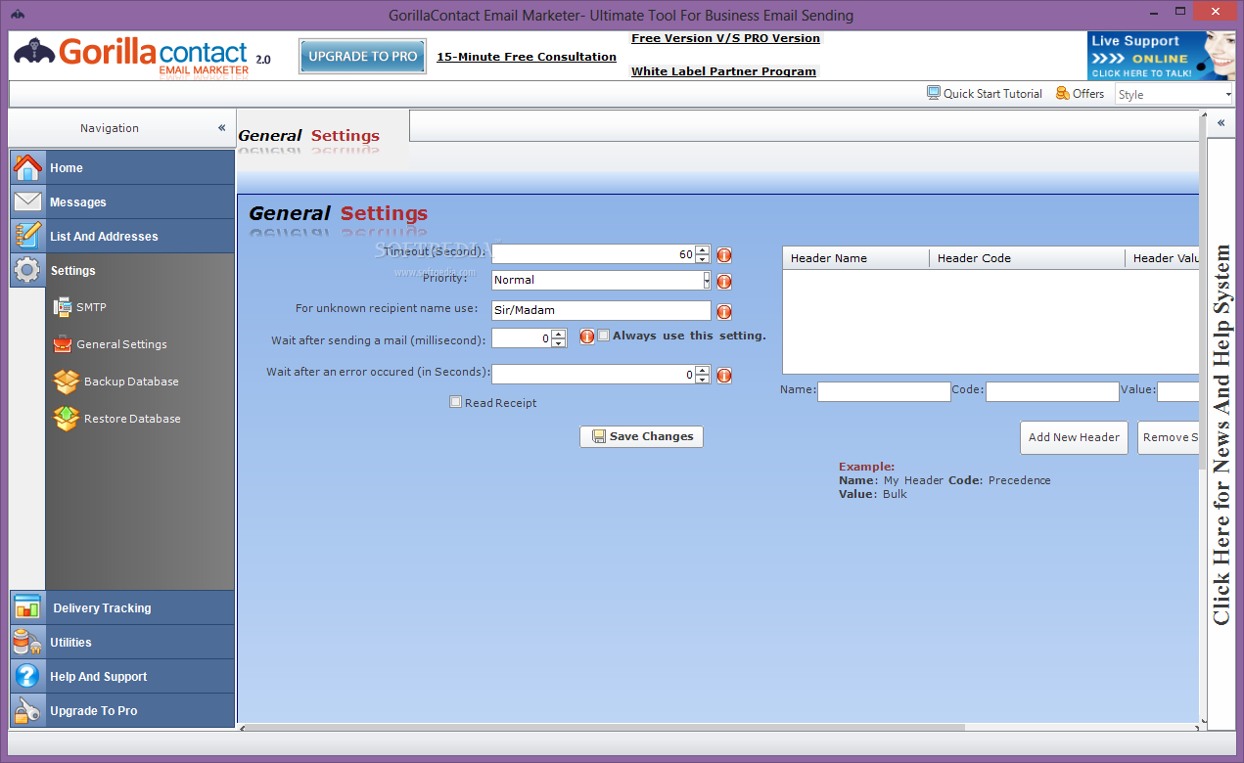Image resolution: width=1244 pixels, height=763 pixels.
Task: Click the vertical Click Here for News text
Action: click(1221, 434)
